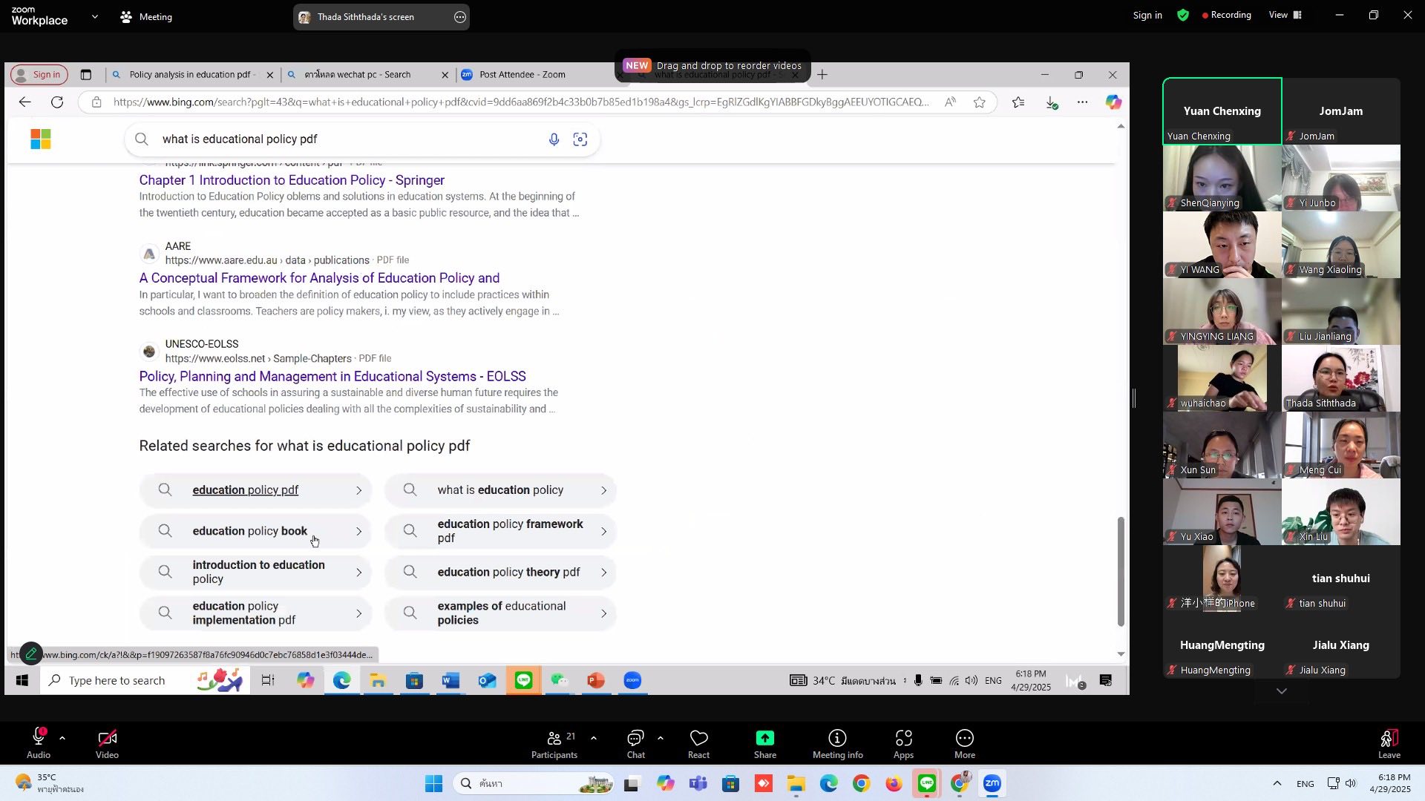Open the LINE app in local taskbar
The image size is (1425, 801).
pyautogui.click(x=927, y=783)
